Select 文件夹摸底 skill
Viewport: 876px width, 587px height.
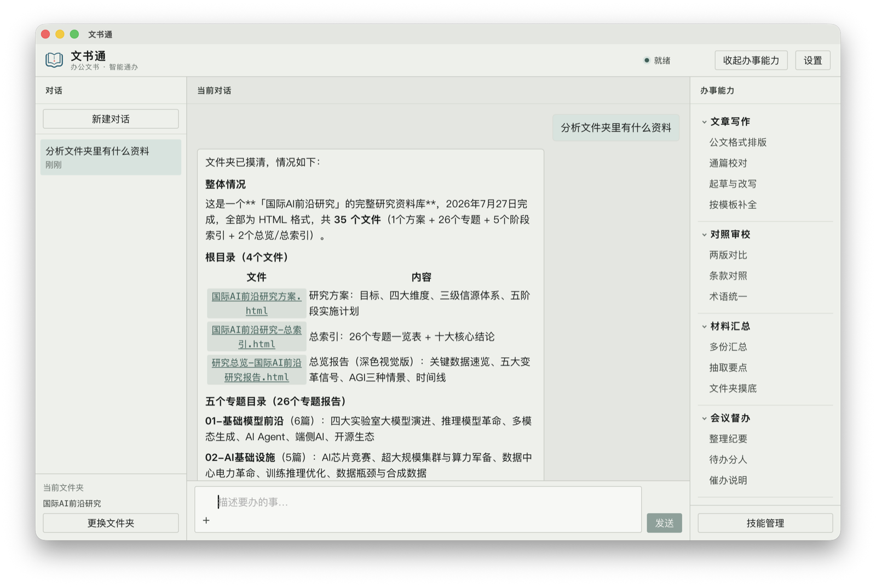point(733,389)
